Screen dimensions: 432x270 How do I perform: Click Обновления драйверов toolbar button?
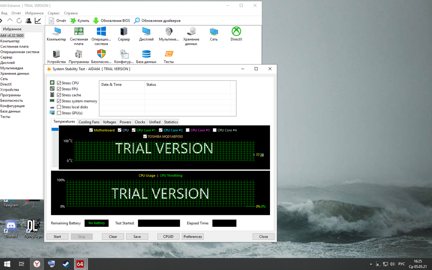pyautogui.click(x=157, y=21)
